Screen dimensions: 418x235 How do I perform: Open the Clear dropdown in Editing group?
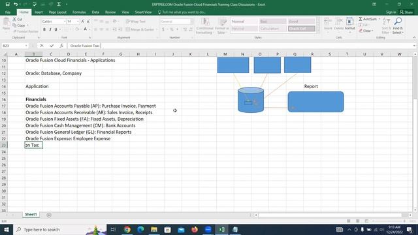point(366,31)
